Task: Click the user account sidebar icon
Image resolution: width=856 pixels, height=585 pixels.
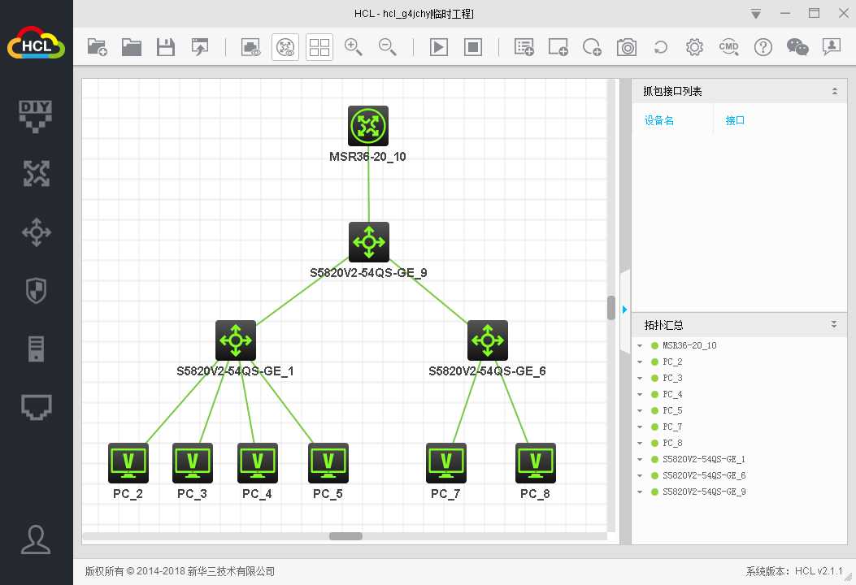Action: pyautogui.click(x=36, y=539)
